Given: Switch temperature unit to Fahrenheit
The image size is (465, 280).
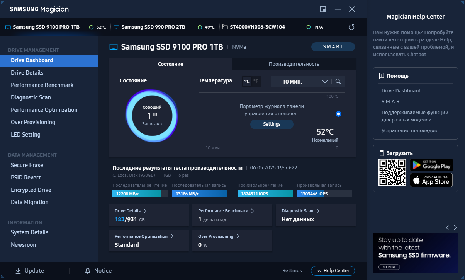Looking at the screenshot, I should pyautogui.click(x=256, y=81).
